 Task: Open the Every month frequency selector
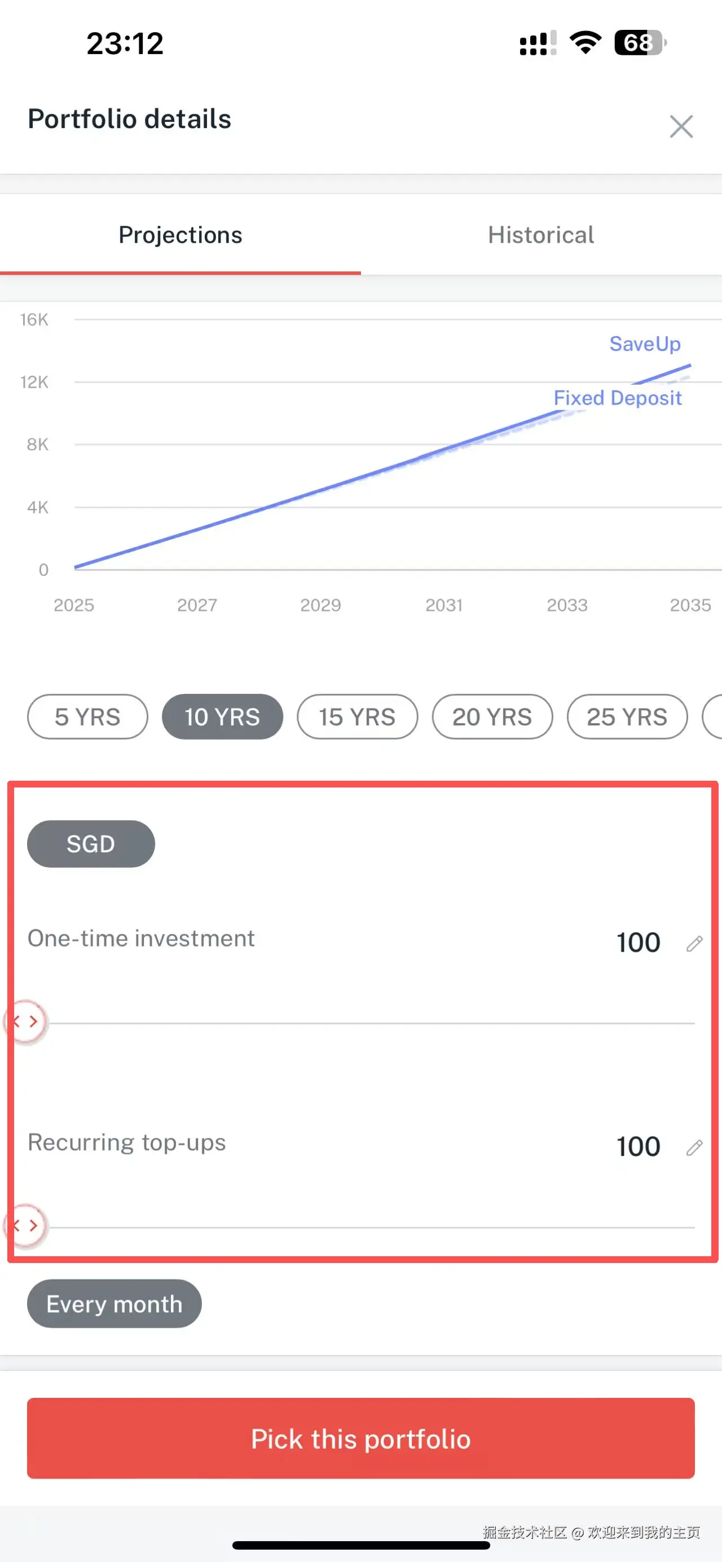click(115, 1304)
